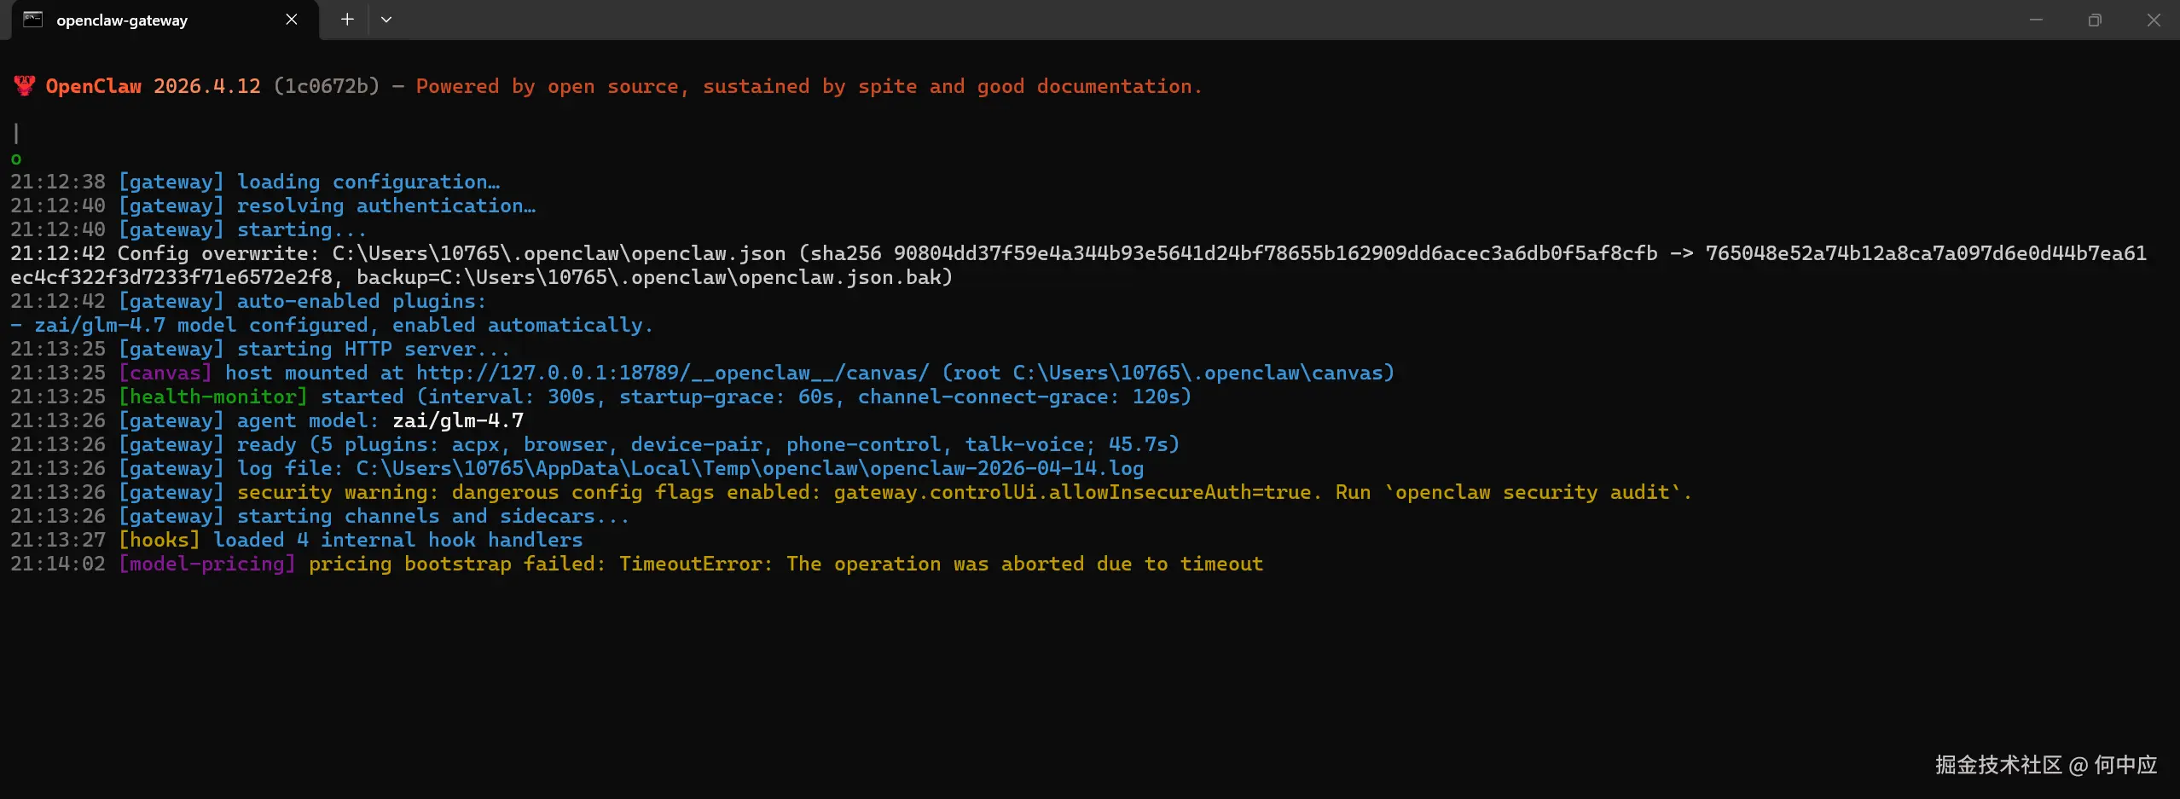The height and width of the screenshot is (799, 2180).
Task: Click the [hooks] log tag
Action: pyautogui.click(x=159, y=540)
